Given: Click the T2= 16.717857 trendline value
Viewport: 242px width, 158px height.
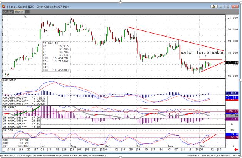Looking at the screenshot, I should tap(55, 61).
